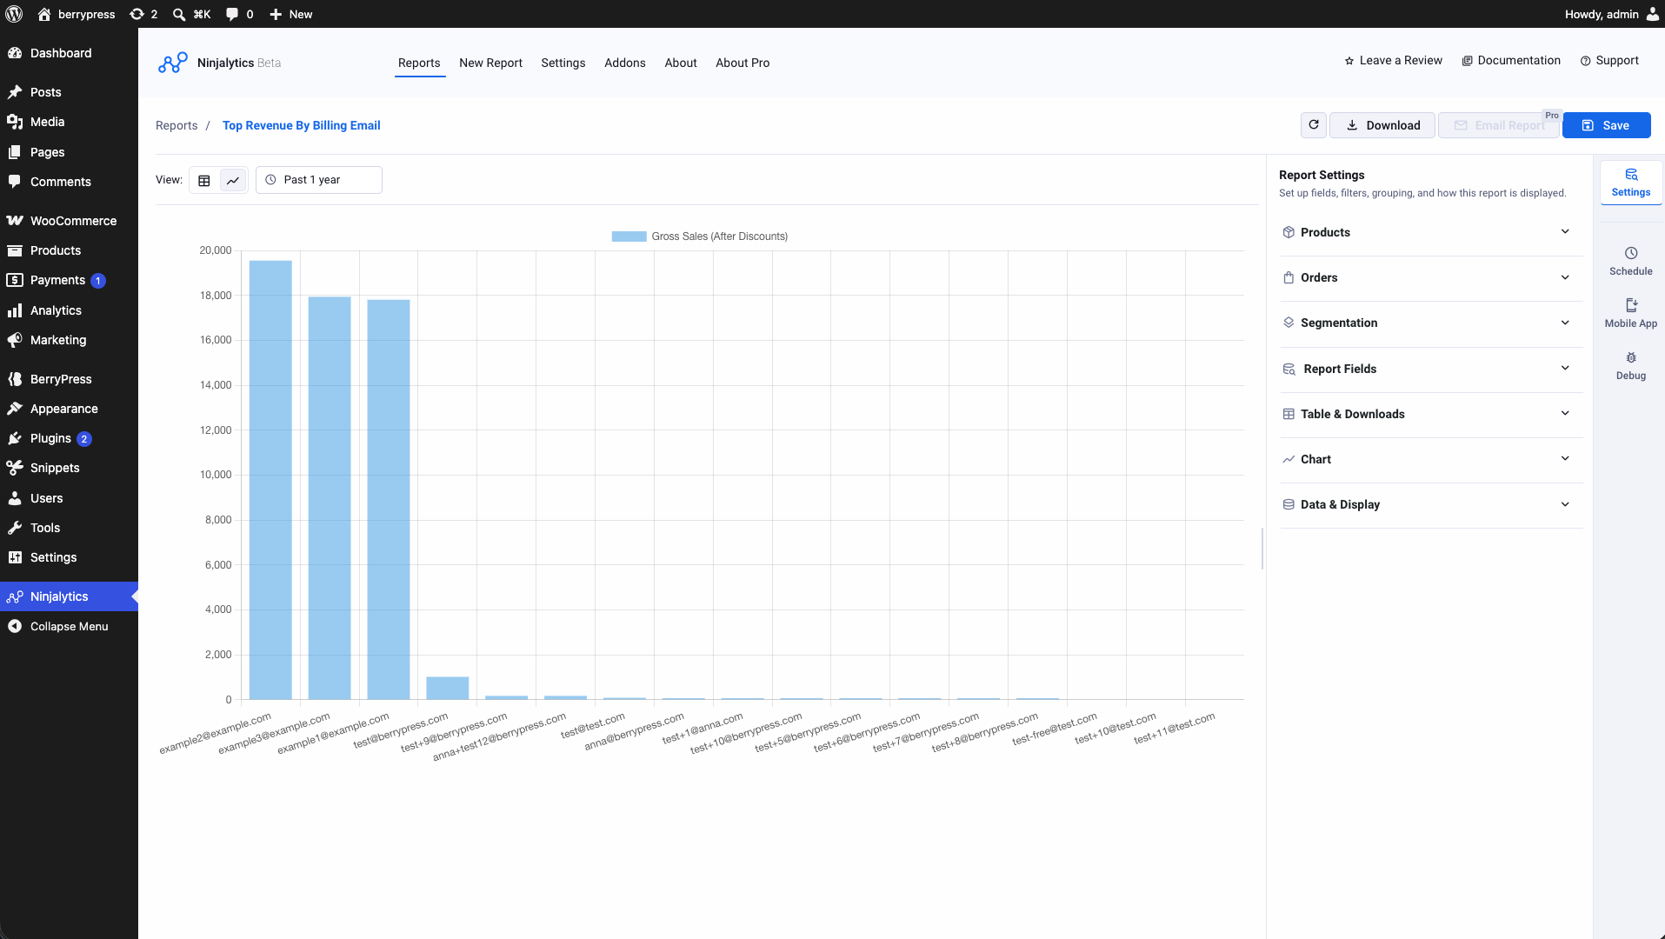Open the Support link
Viewport: 1665px width, 939px height.
coord(1609,60)
